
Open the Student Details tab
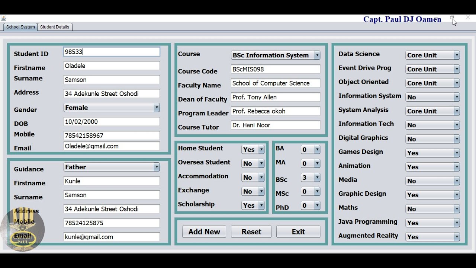55,27
